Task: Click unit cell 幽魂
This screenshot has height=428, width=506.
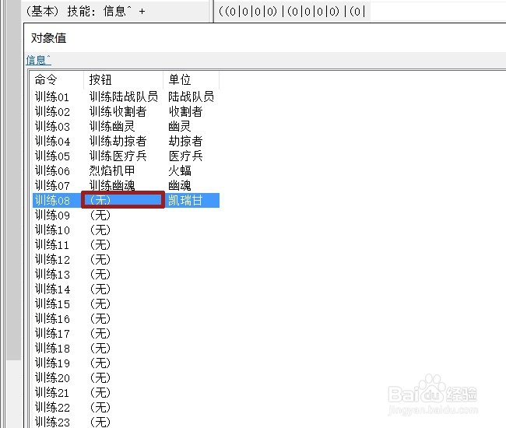Action: click(180, 186)
